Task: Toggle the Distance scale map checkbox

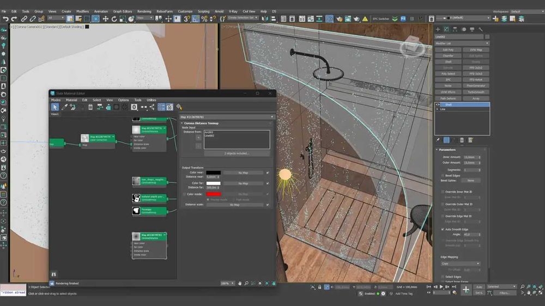Action: click(x=268, y=205)
